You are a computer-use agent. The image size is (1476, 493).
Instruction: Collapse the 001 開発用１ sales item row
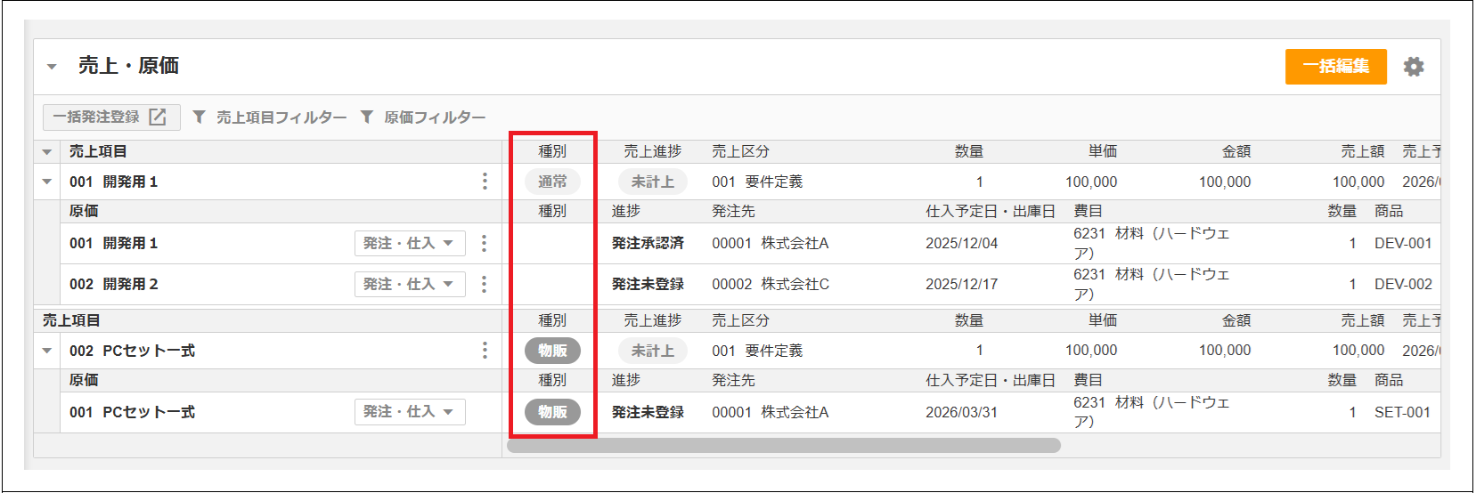click(x=47, y=182)
